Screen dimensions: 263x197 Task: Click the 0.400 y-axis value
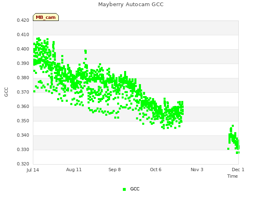pos(23,49)
